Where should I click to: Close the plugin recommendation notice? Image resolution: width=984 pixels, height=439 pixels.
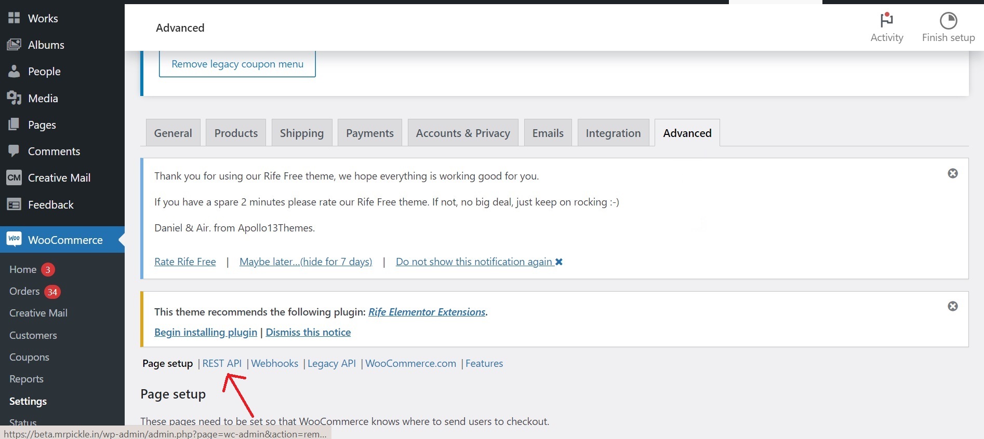(x=952, y=306)
